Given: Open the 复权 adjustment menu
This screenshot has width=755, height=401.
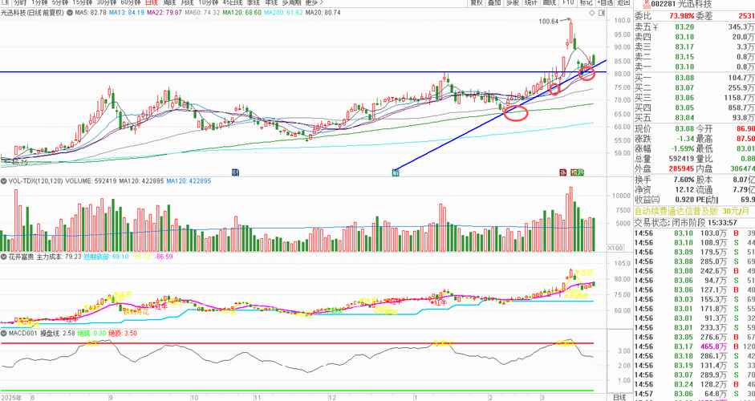Looking at the screenshot, I should pos(477,2).
